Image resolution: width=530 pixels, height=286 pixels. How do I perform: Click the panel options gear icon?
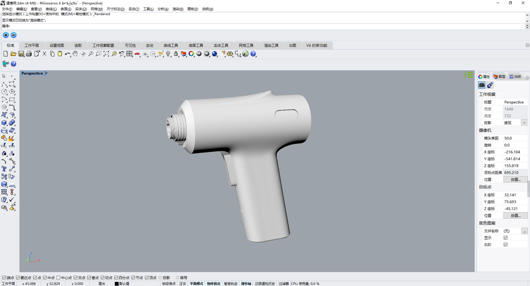point(527,78)
